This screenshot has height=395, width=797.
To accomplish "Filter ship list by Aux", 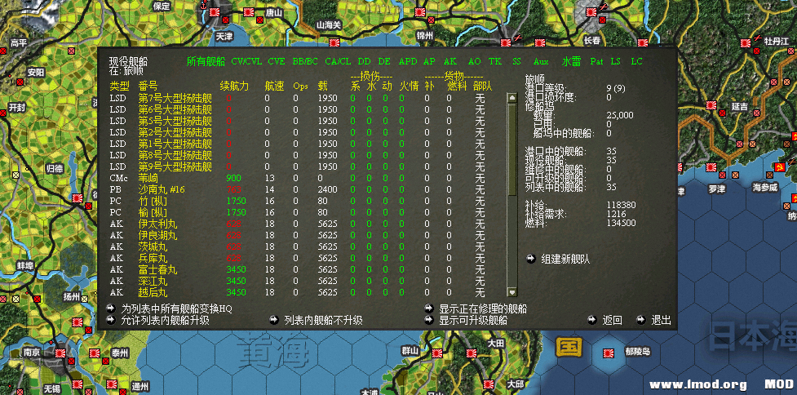I will [541, 61].
